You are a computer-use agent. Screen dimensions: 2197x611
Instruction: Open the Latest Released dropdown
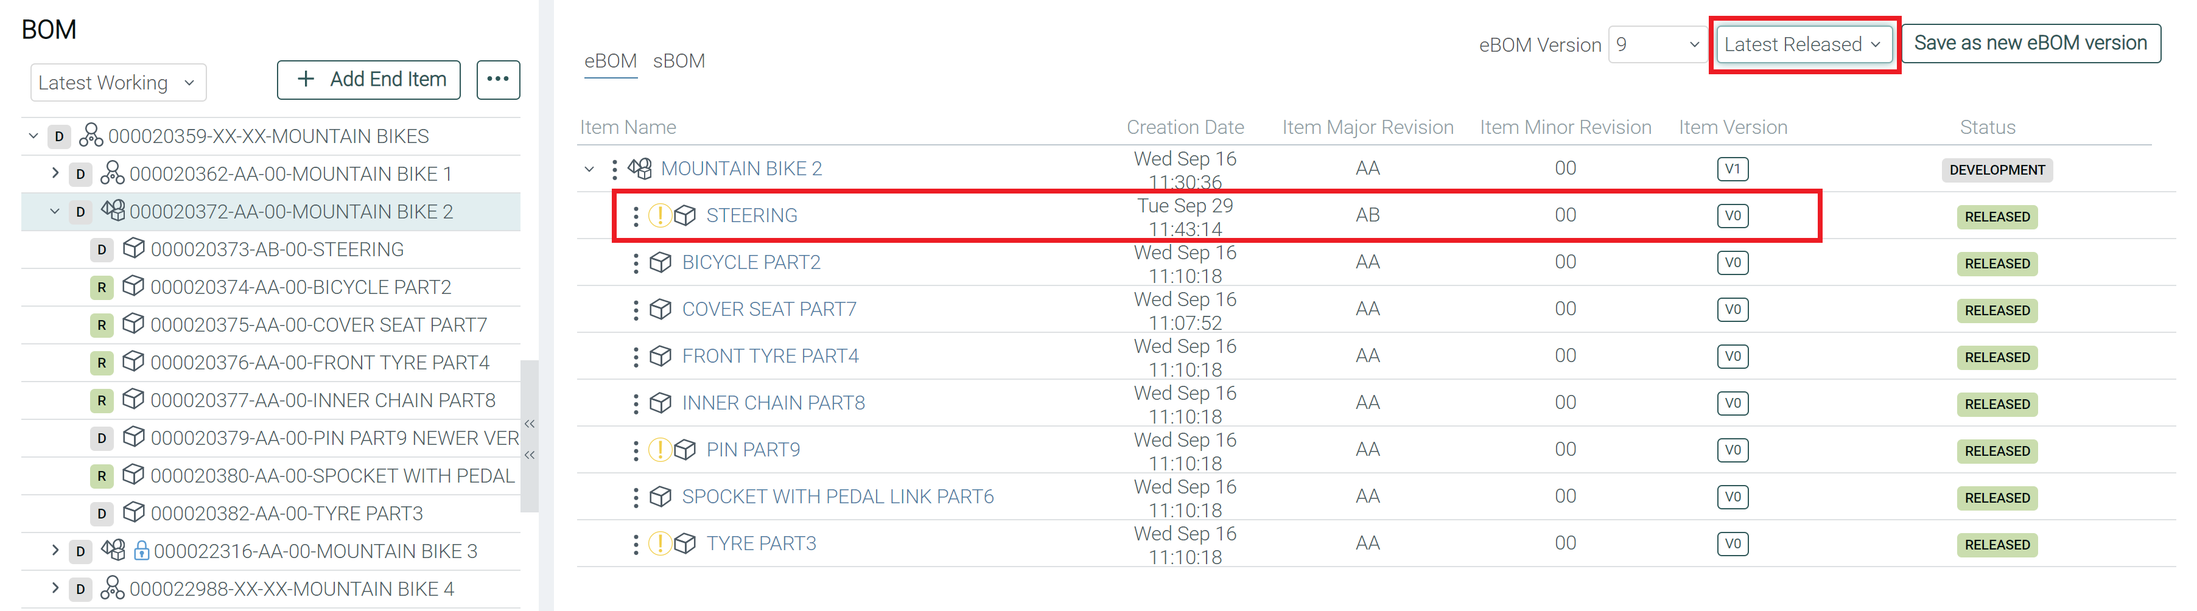pos(1802,45)
